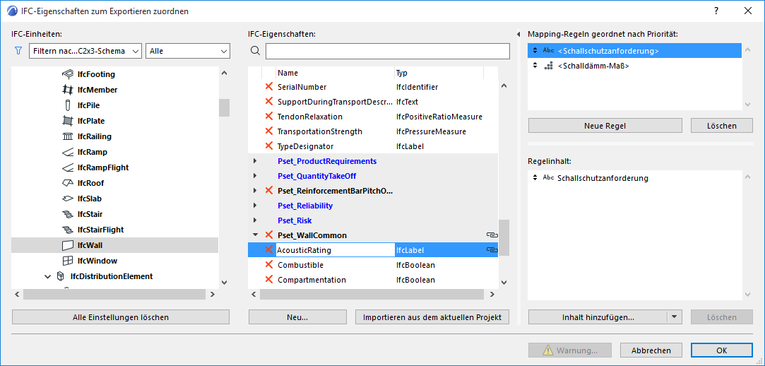Select the <Schallschutzanforderung> mapping rule
The image size is (765, 366).
tap(635, 51)
